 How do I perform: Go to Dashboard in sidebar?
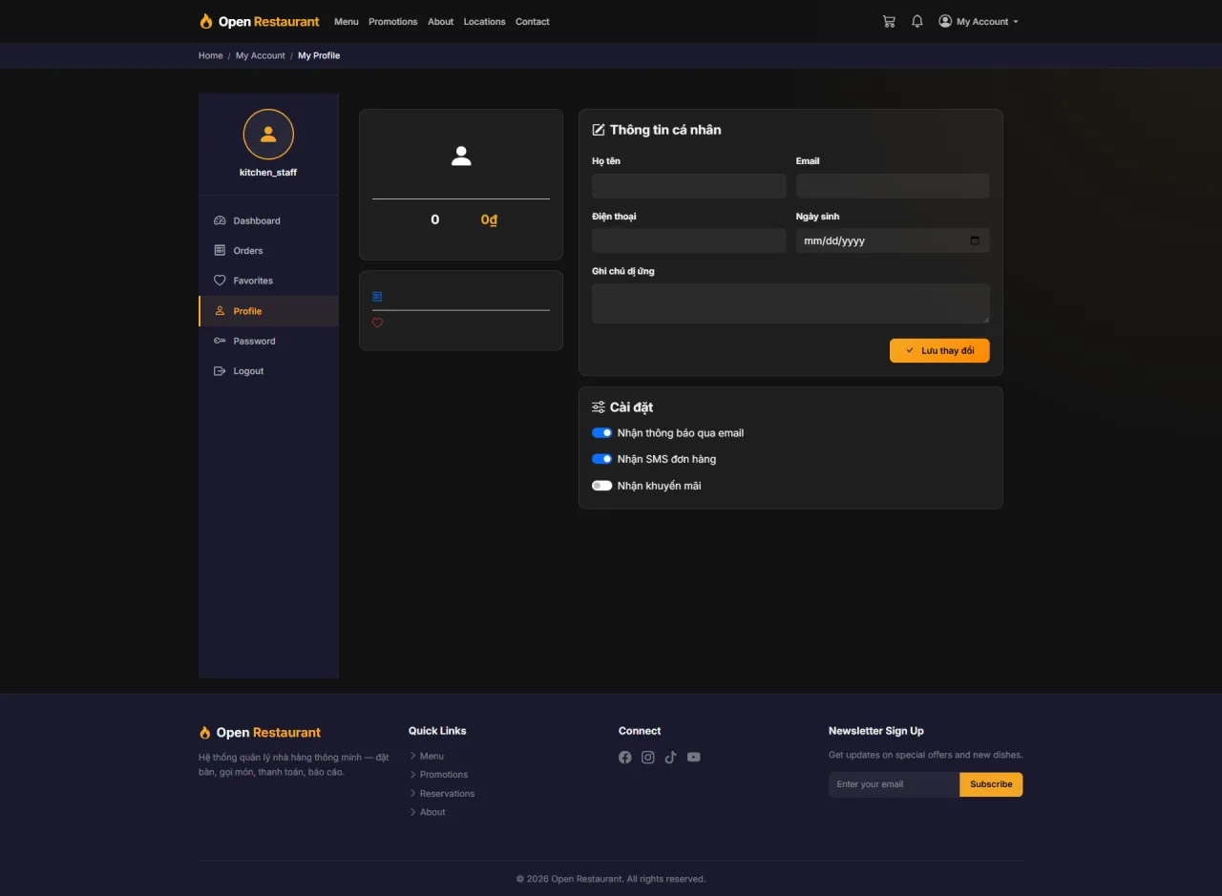point(268,220)
